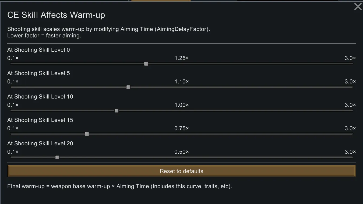Select the "At Shooting Skill Level 5" label

pos(38,73)
